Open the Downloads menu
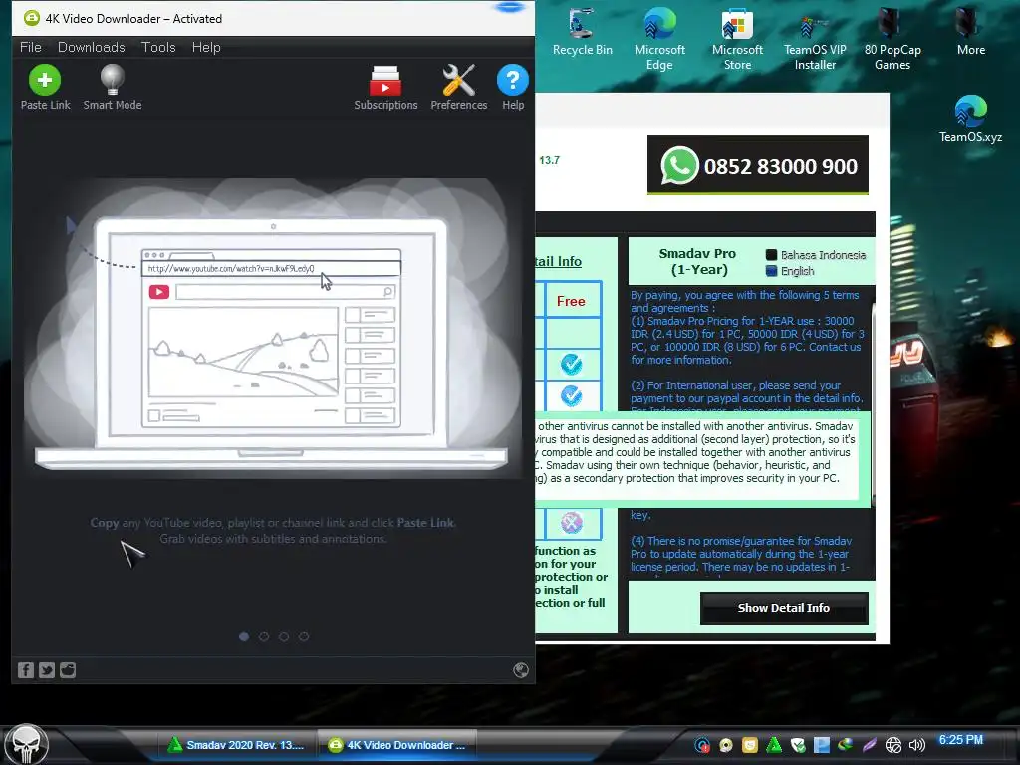Image resolution: width=1020 pixels, height=765 pixels. [91, 47]
